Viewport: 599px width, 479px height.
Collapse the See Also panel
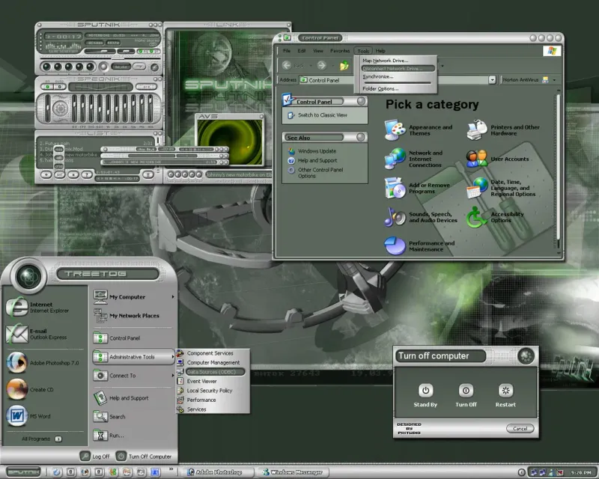pos(361,138)
